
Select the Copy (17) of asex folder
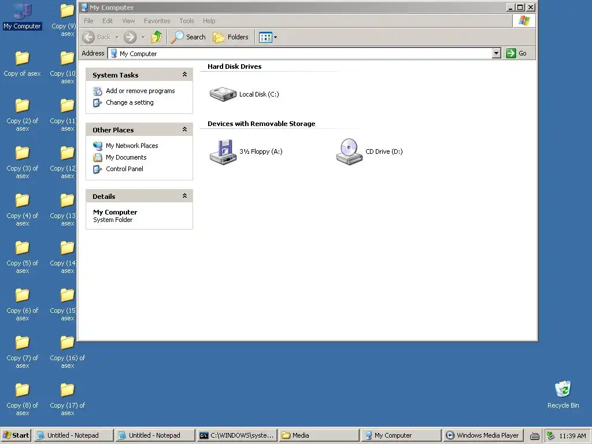point(67,399)
